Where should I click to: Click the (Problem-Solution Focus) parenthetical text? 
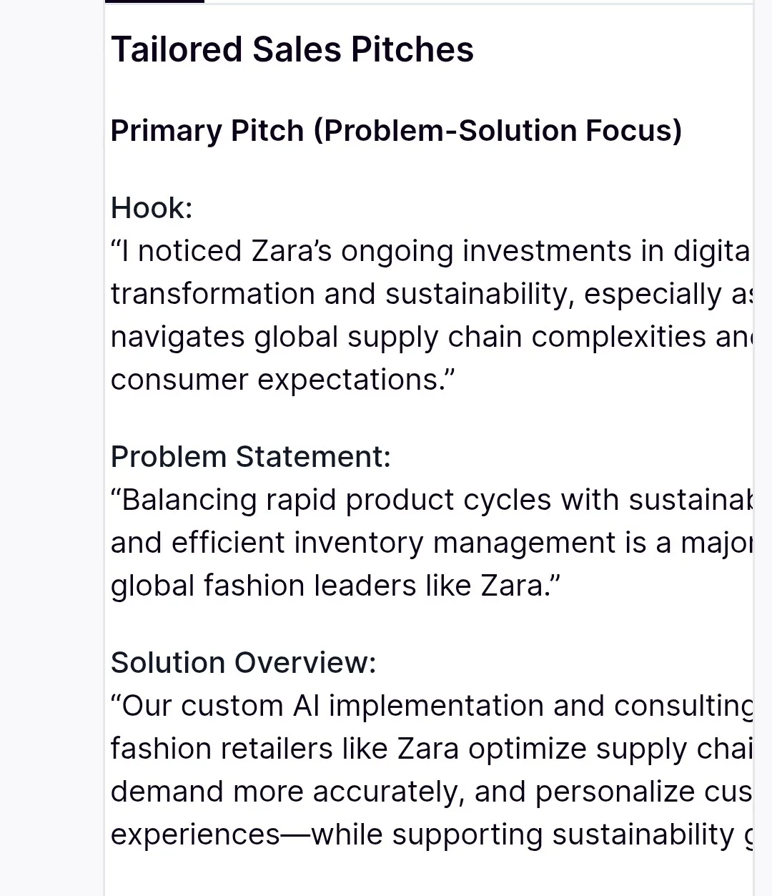pos(498,131)
